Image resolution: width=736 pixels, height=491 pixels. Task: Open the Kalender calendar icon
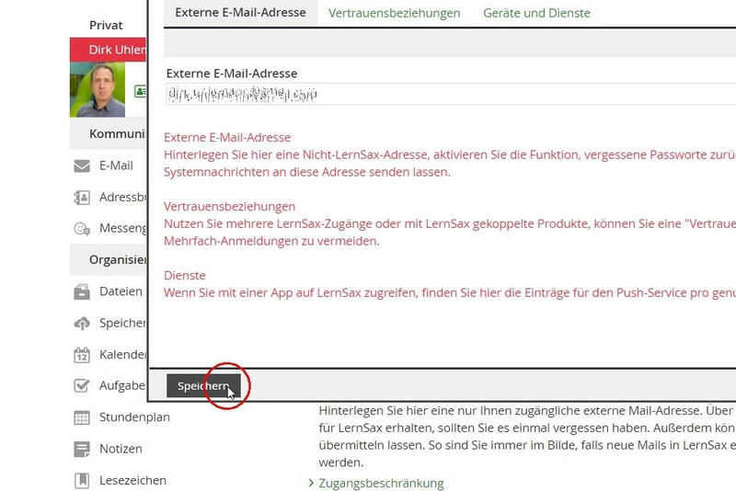pos(82,355)
